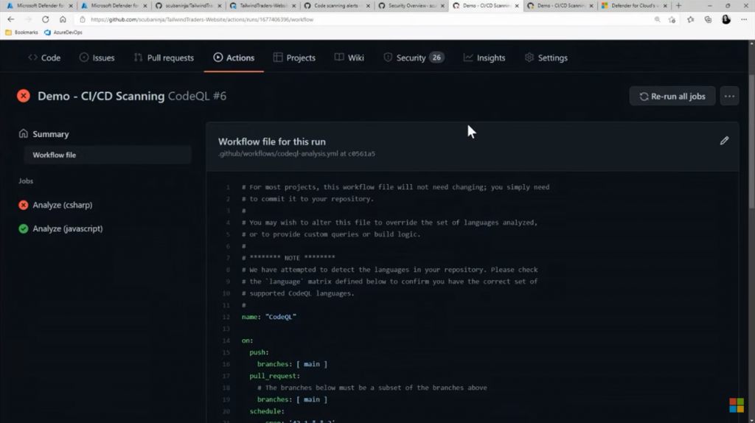
Task: Click the Actions play icon
Action: 218,57
